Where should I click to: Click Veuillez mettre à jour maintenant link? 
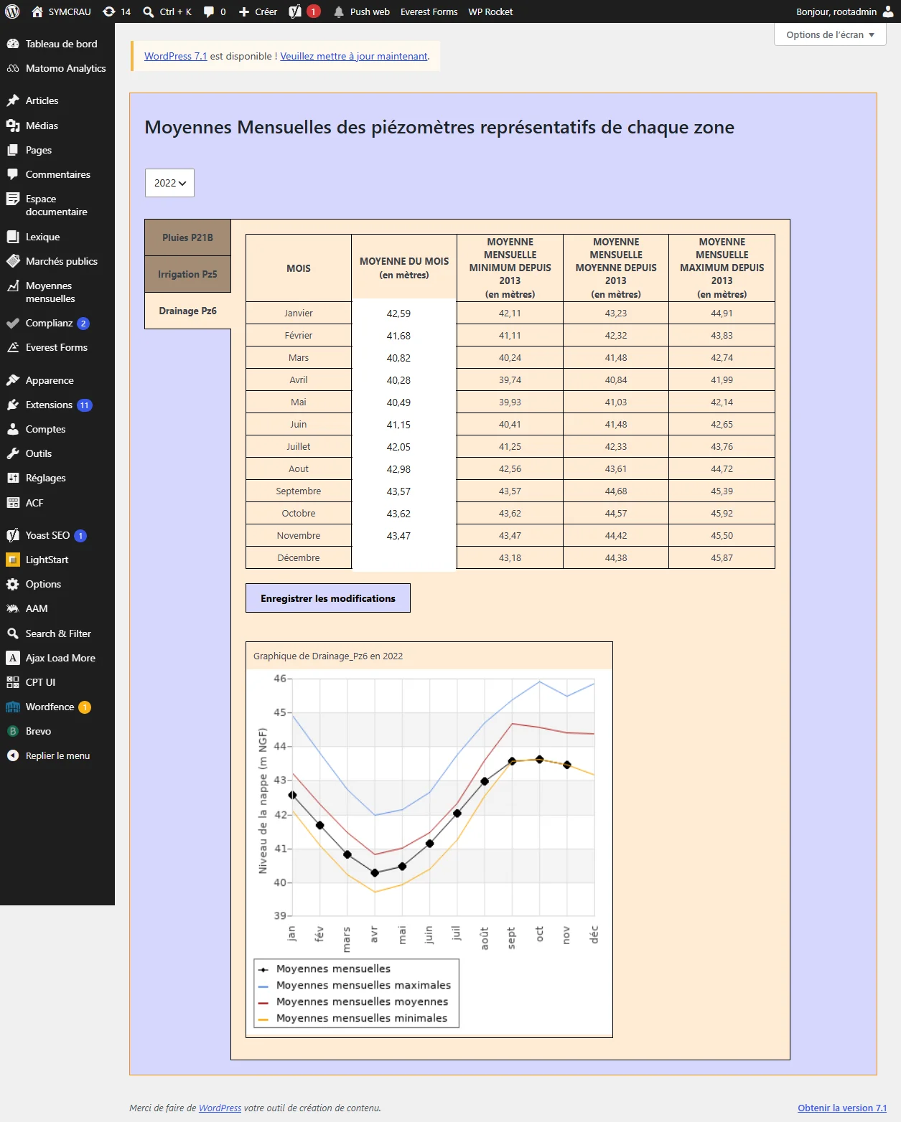354,56
